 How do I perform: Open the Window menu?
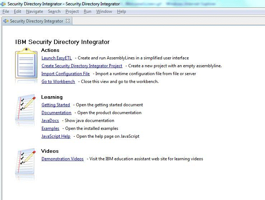(x=104, y=11)
